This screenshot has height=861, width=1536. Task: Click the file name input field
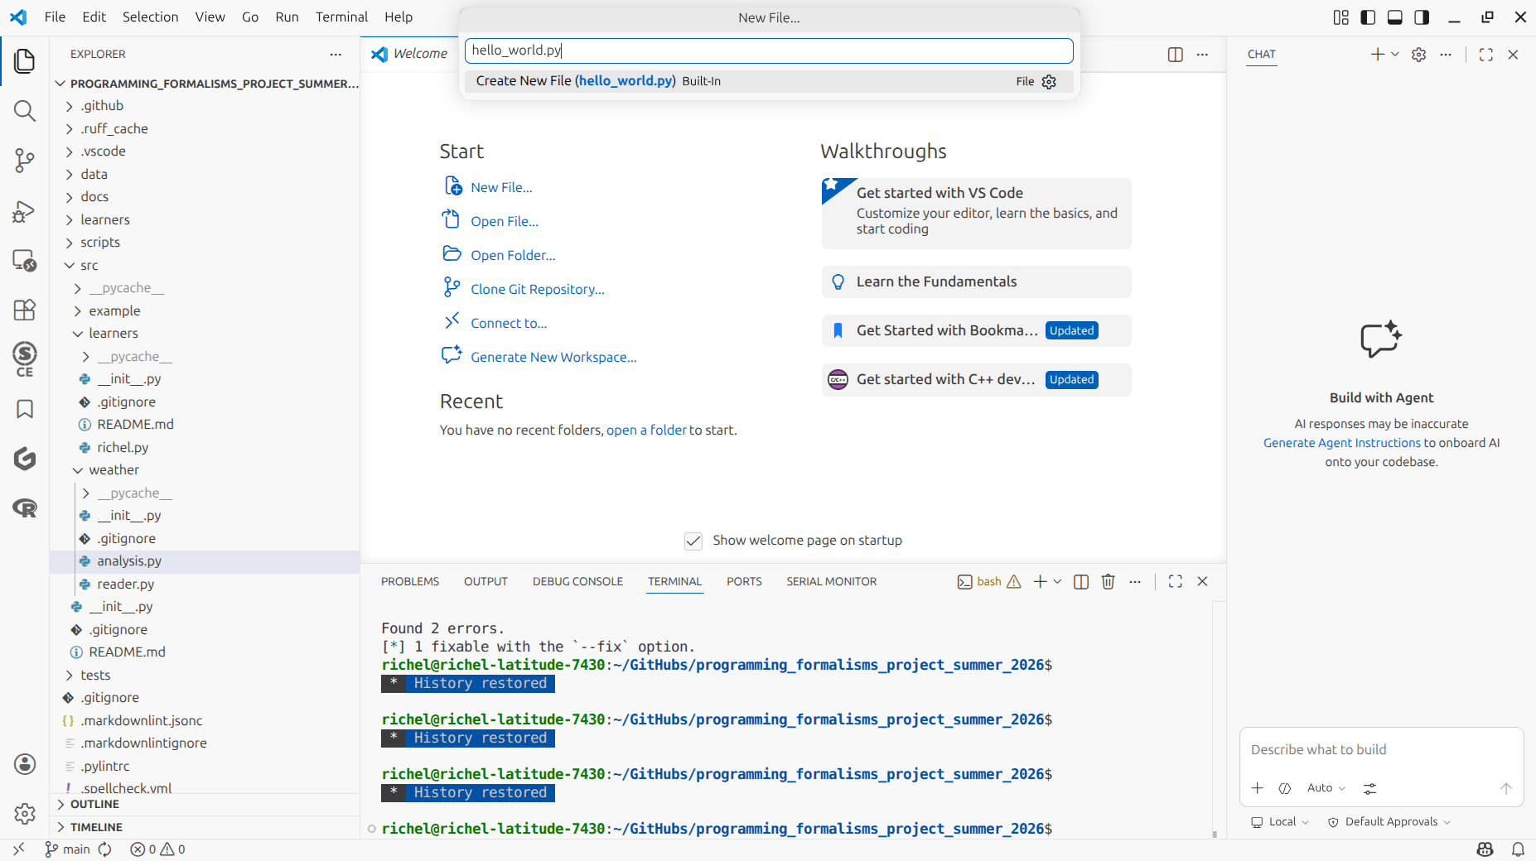pos(769,51)
